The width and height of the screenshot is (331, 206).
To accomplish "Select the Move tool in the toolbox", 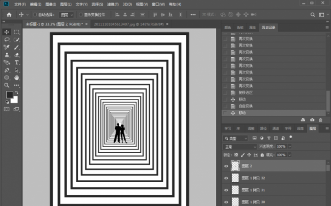I will (x=7, y=32).
